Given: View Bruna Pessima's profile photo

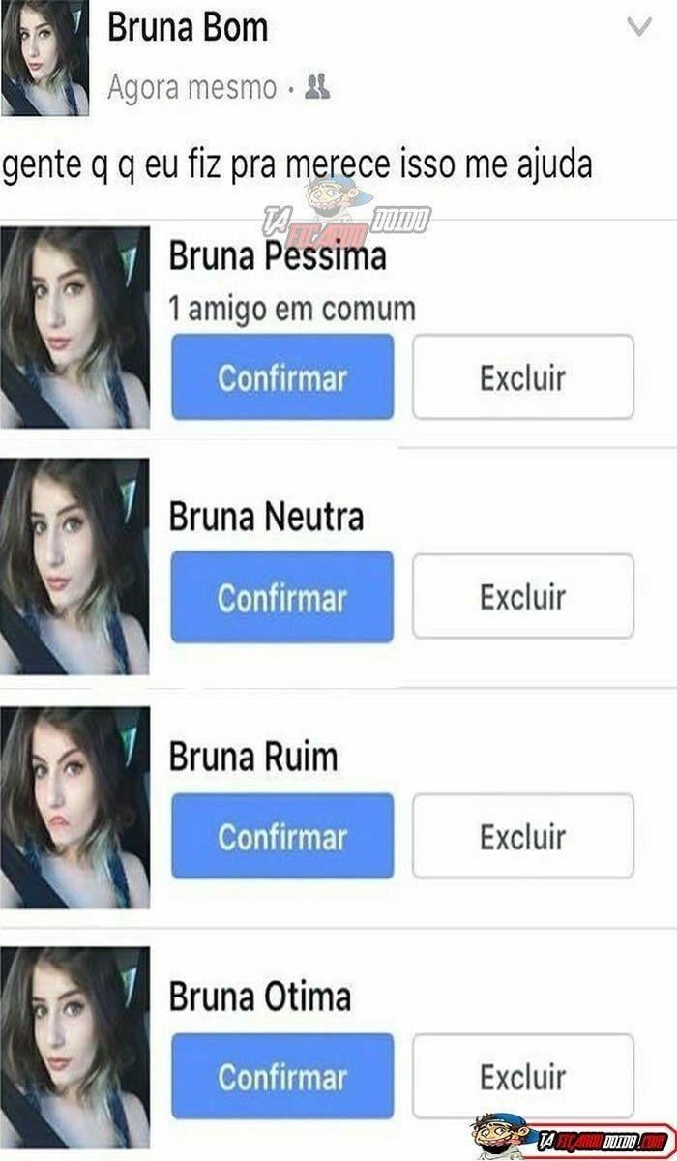Looking at the screenshot, I should tap(74, 327).
